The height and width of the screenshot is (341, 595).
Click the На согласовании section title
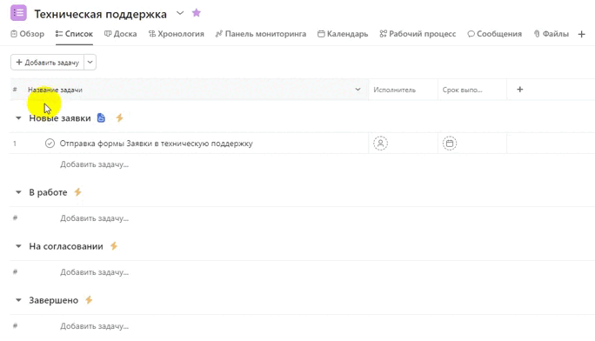pos(66,246)
